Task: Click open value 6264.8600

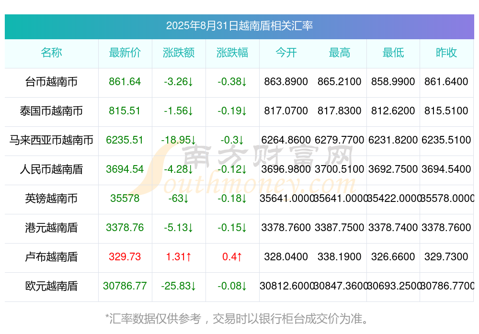Action: [x=286, y=140]
